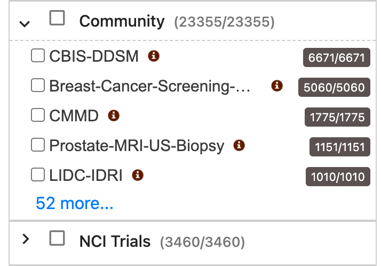Check the Community group checkbox

click(57, 18)
